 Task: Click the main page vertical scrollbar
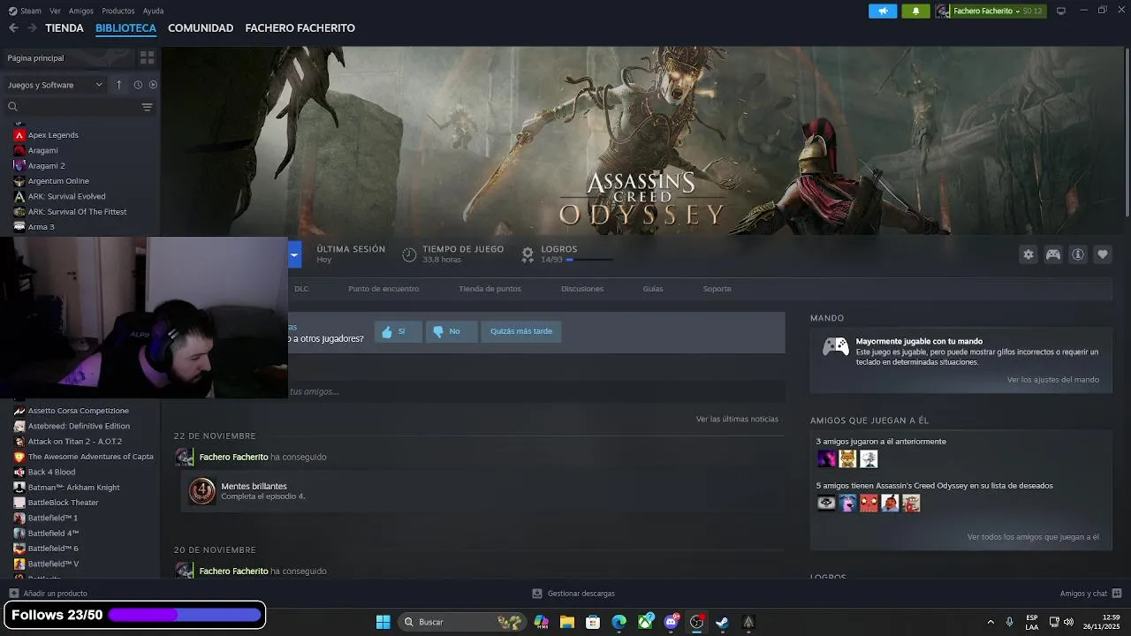tap(1127, 132)
